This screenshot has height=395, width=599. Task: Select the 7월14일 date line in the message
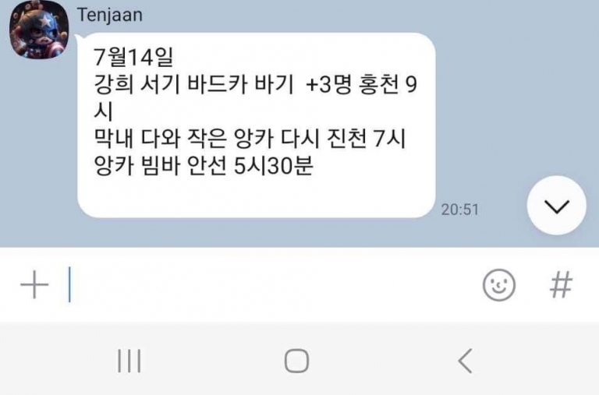133,57
